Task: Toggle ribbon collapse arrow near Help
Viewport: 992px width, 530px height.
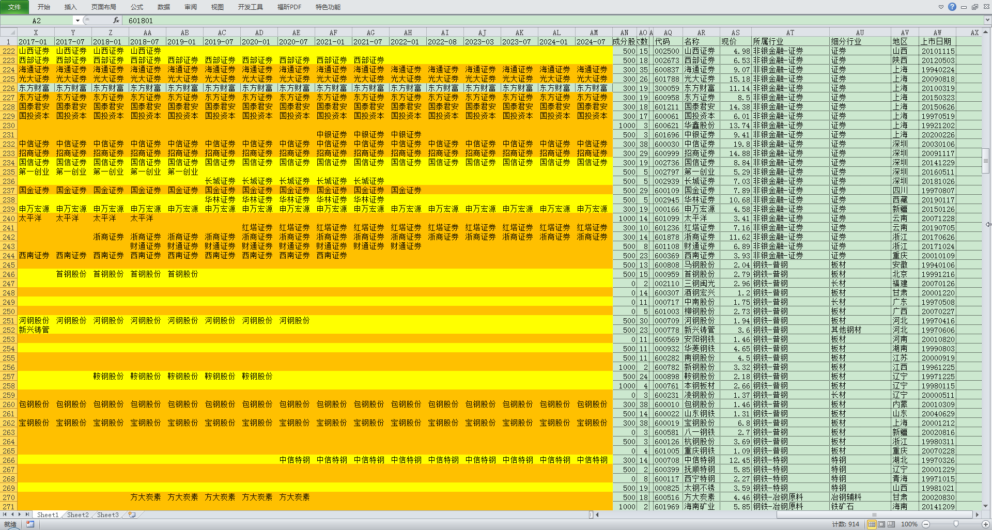Action: pyautogui.click(x=941, y=7)
